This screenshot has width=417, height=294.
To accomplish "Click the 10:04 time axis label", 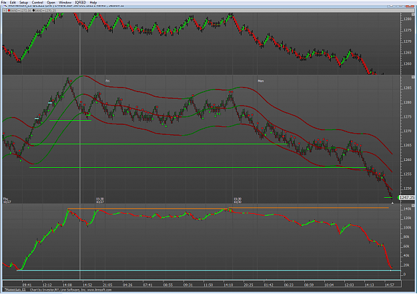I will point(329,285).
